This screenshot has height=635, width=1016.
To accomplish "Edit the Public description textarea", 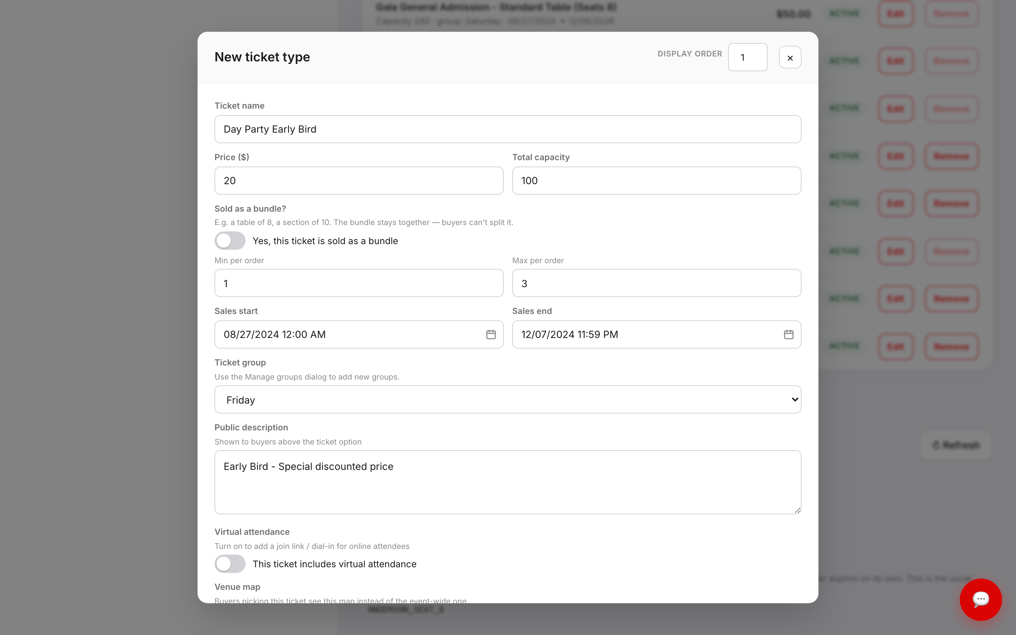I will 508,482.
